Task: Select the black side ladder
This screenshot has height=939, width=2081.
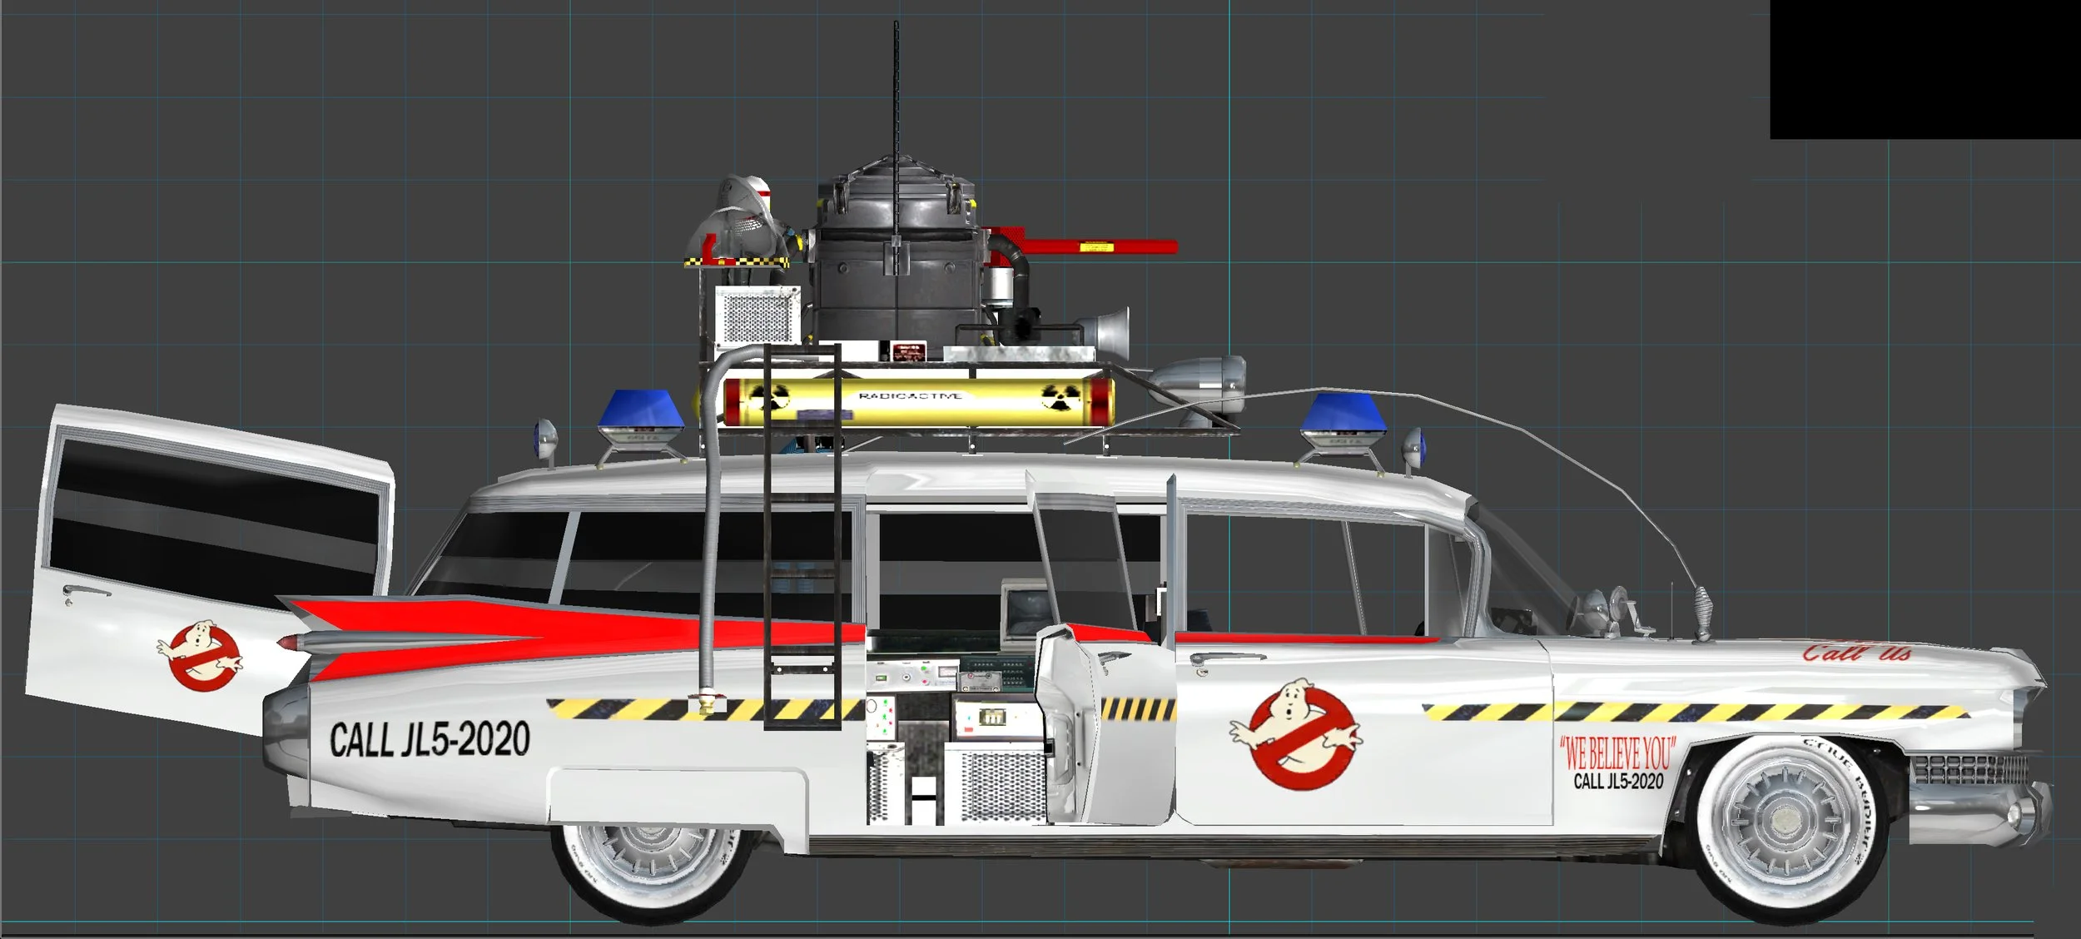Action: 802,538
